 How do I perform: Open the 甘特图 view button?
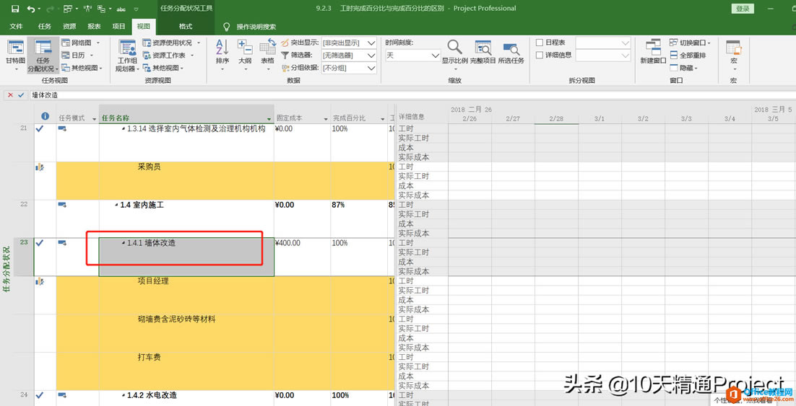coord(15,56)
